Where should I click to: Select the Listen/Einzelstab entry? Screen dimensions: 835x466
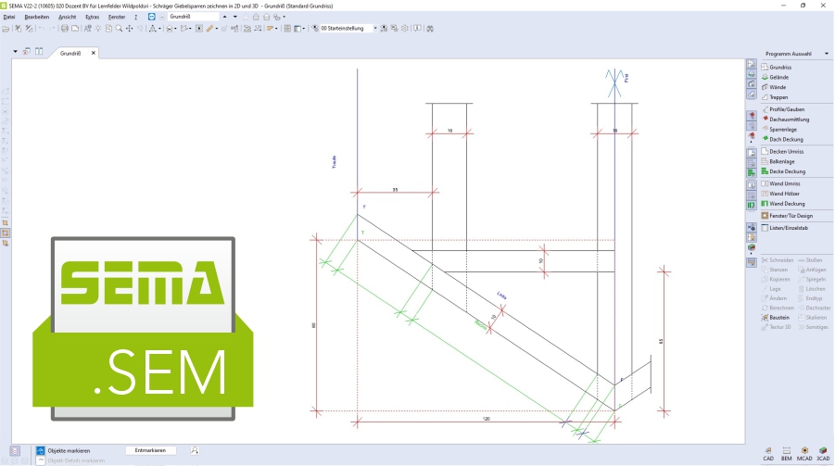(787, 228)
